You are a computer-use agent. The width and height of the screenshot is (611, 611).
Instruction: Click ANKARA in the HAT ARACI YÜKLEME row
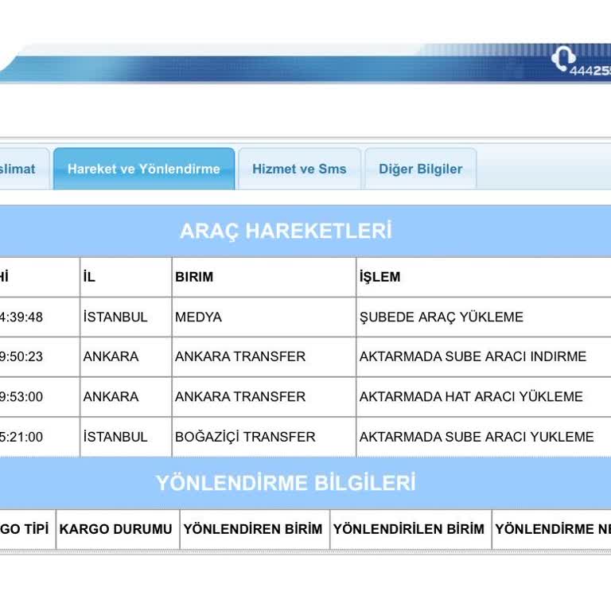(111, 397)
